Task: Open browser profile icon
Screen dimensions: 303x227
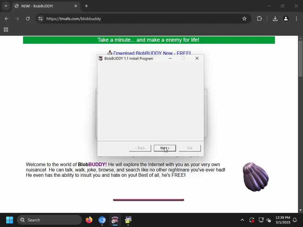Action: [x=286, y=19]
